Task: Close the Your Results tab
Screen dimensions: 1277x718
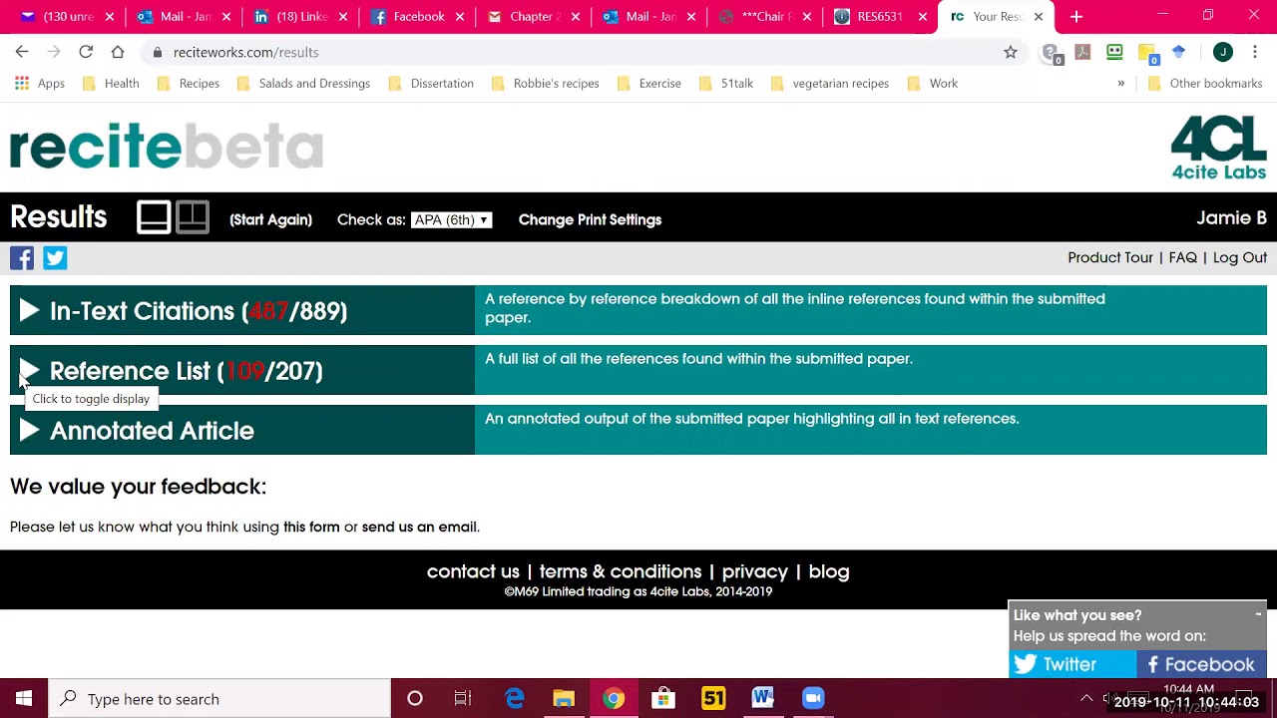Action: [x=1039, y=17]
